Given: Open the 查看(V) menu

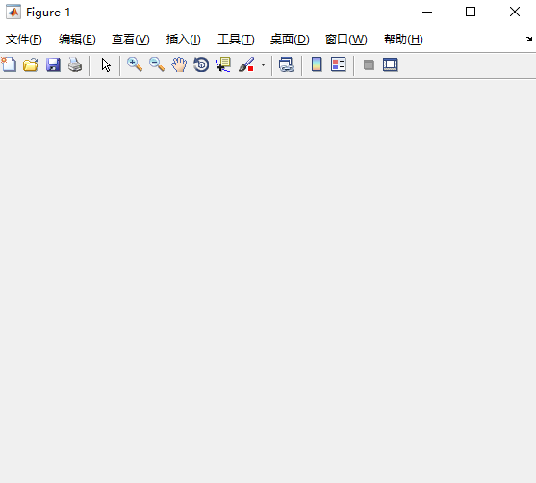Looking at the screenshot, I should (x=131, y=39).
